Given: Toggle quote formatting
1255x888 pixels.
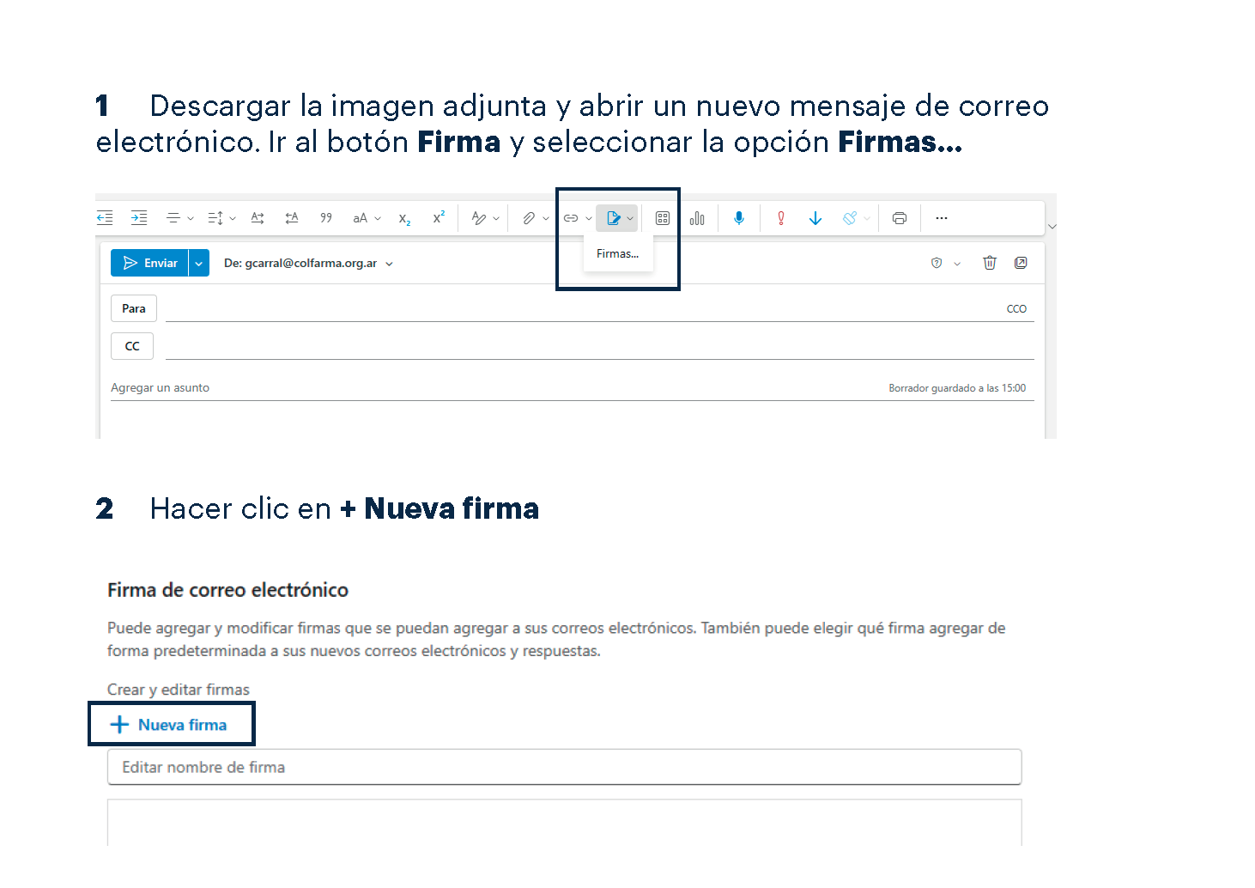Looking at the screenshot, I should pyautogui.click(x=326, y=218).
